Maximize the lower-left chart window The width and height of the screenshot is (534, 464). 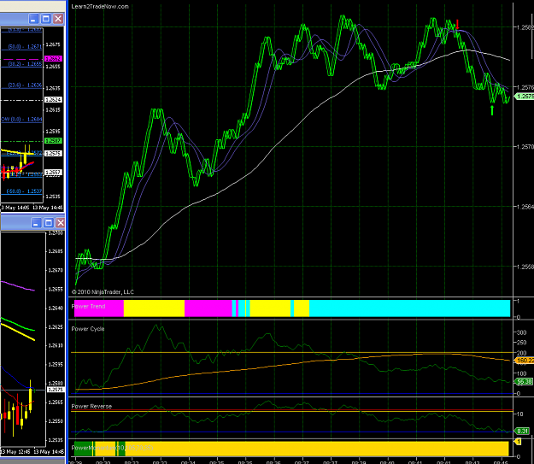pos(49,223)
